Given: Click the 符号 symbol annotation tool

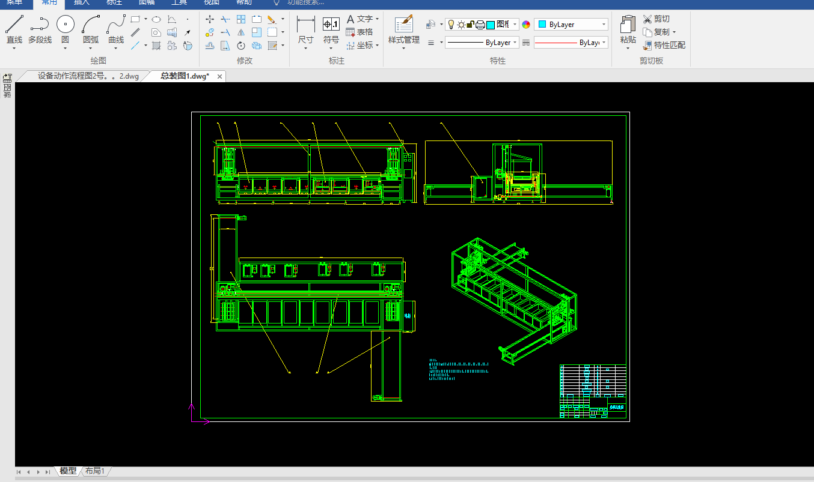Looking at the screenshot, I should tap(331, 25).
